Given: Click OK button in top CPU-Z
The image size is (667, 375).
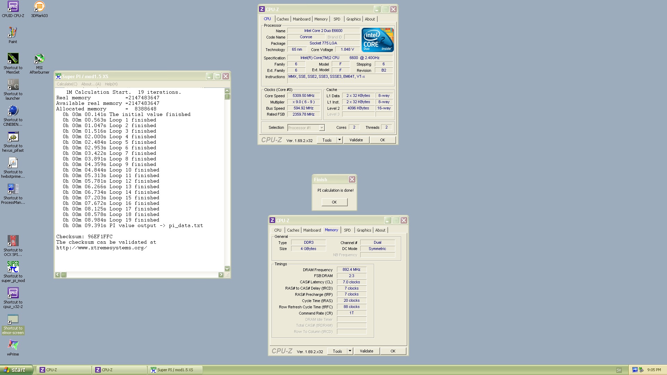Looking at the screenshot, I should point(382,140).
